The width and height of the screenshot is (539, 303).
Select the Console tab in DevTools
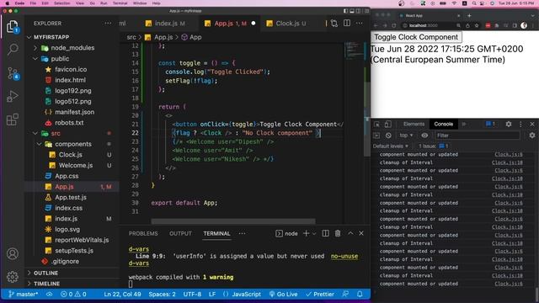(444, 124)
